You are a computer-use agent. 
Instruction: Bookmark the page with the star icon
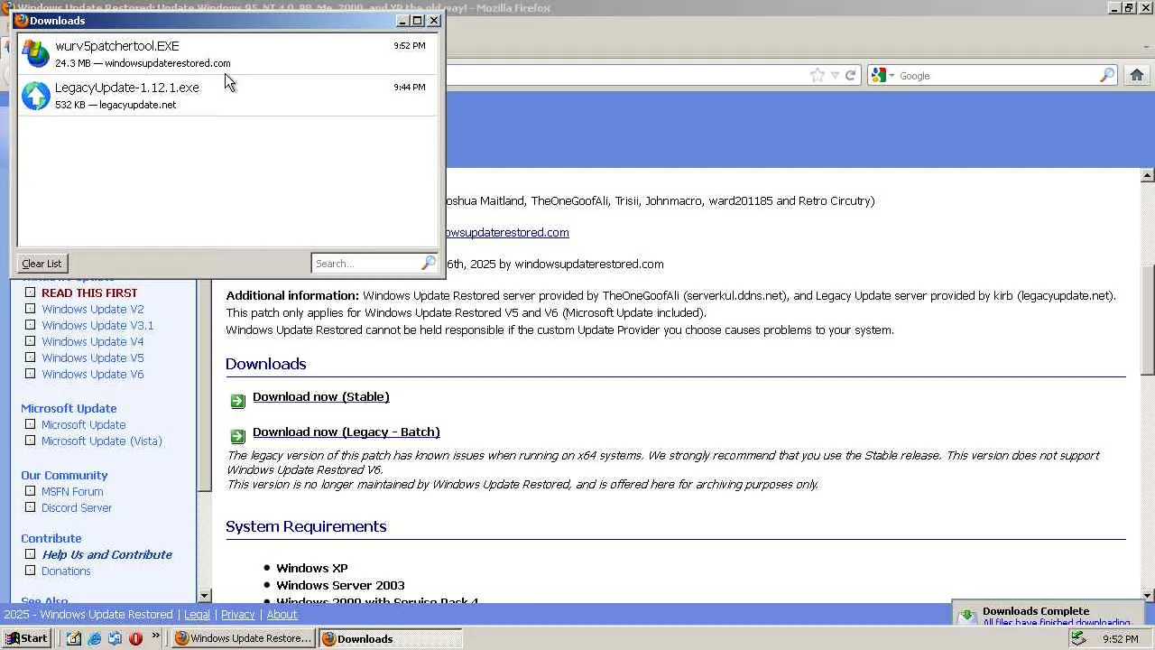[818, 76]
